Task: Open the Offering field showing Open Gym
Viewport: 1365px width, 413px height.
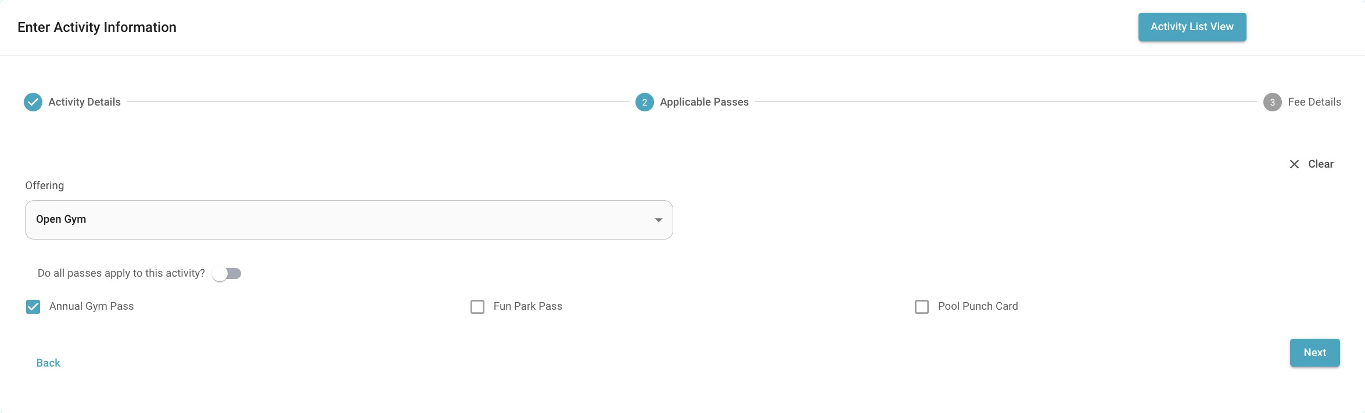Action: pyautogui.click(x=349, y=220)
